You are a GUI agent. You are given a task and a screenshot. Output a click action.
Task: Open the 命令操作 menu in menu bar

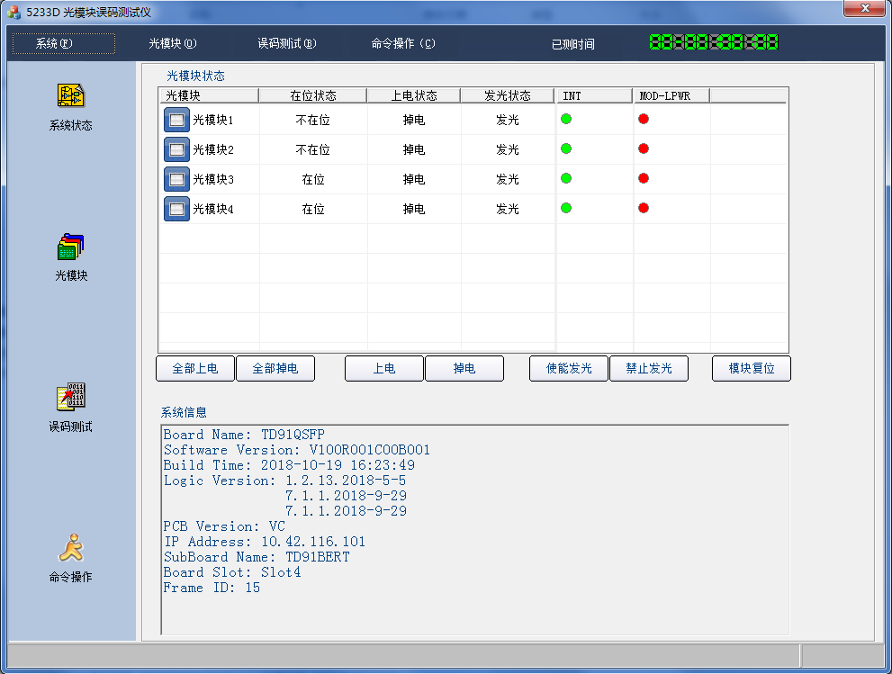click(x=403, y=43)
